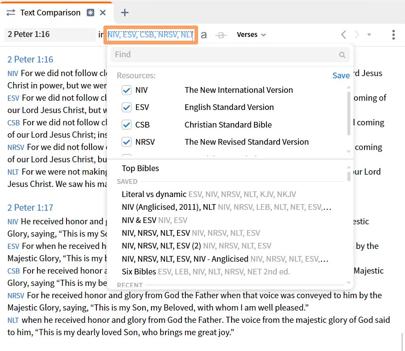Uncheck the NRSV resource checkbox
The width and height of the screenshot is (405, 351).
click(127, 142)
